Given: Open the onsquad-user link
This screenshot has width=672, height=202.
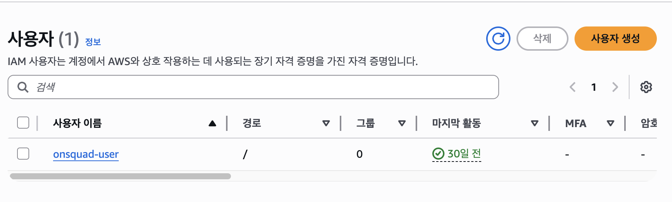Looking at the screenshot, I should click(x=86, y=154).
